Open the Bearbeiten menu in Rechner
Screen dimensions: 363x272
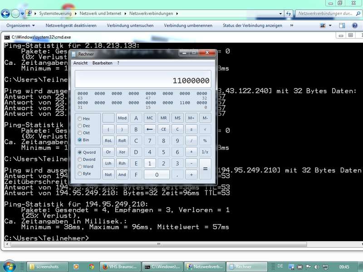point(103,63)
